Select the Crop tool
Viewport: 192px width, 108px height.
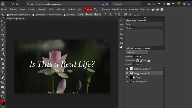3,35
